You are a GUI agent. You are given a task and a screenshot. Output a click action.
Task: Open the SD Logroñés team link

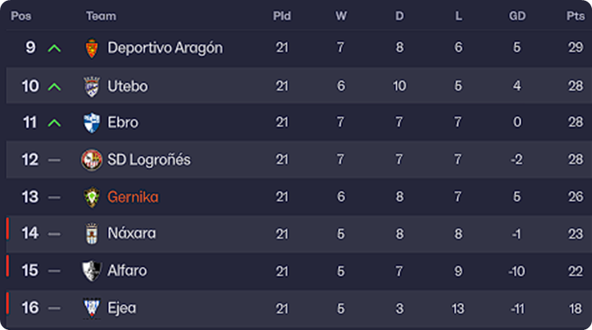149,159
